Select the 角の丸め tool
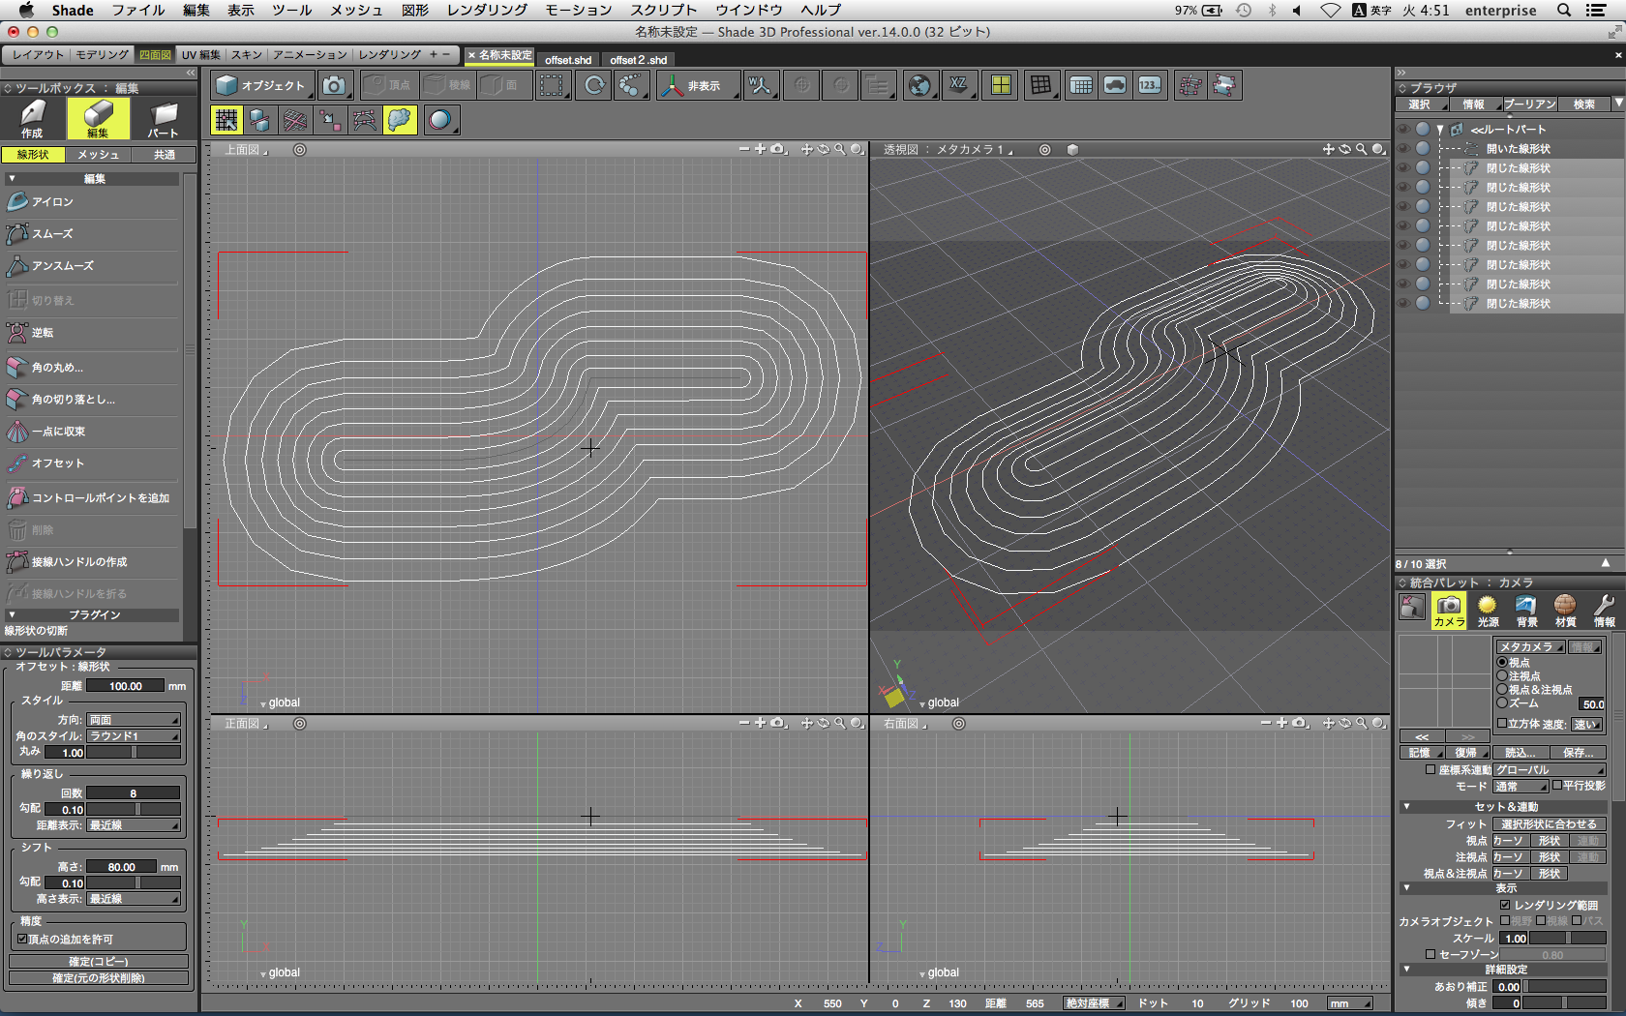Viewport: 1626px width, 1016px height. pyautogui.click(x=56, y=368)
